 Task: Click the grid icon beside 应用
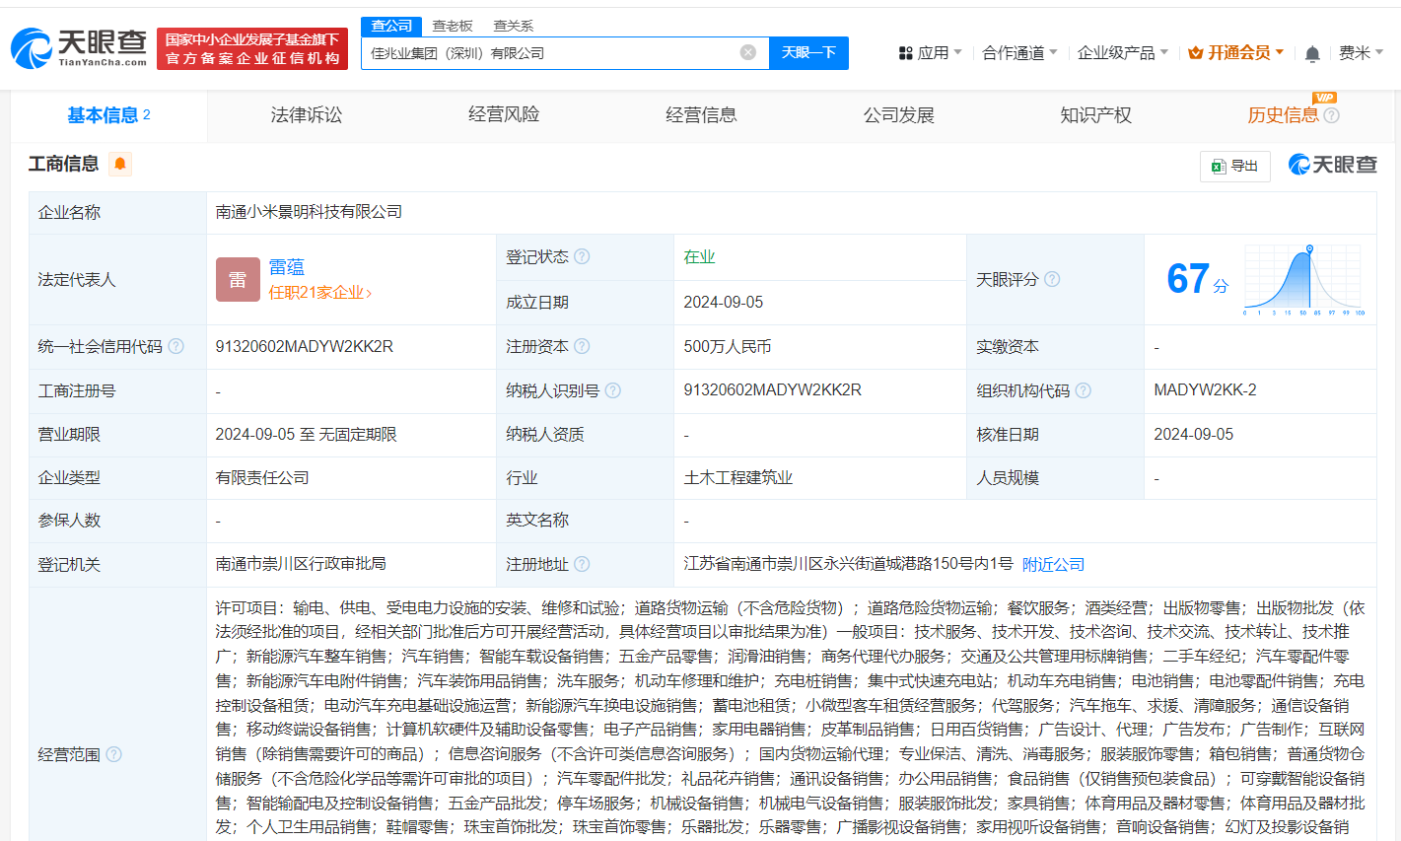pyautogui.click(x=908, y=52)
